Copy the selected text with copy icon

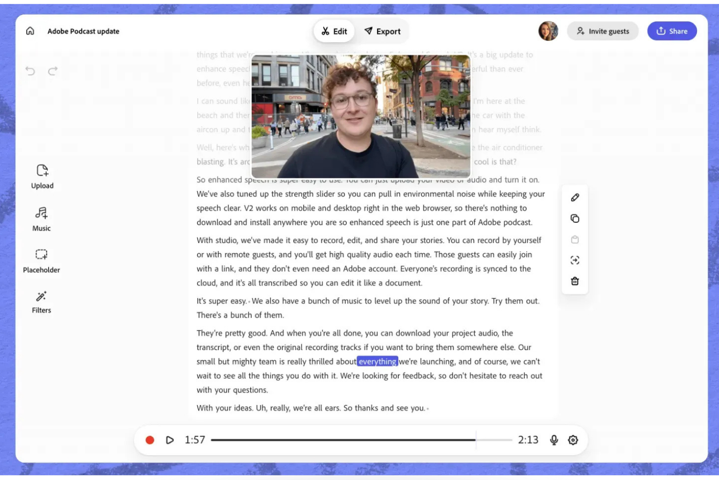[x=575, y=218]
